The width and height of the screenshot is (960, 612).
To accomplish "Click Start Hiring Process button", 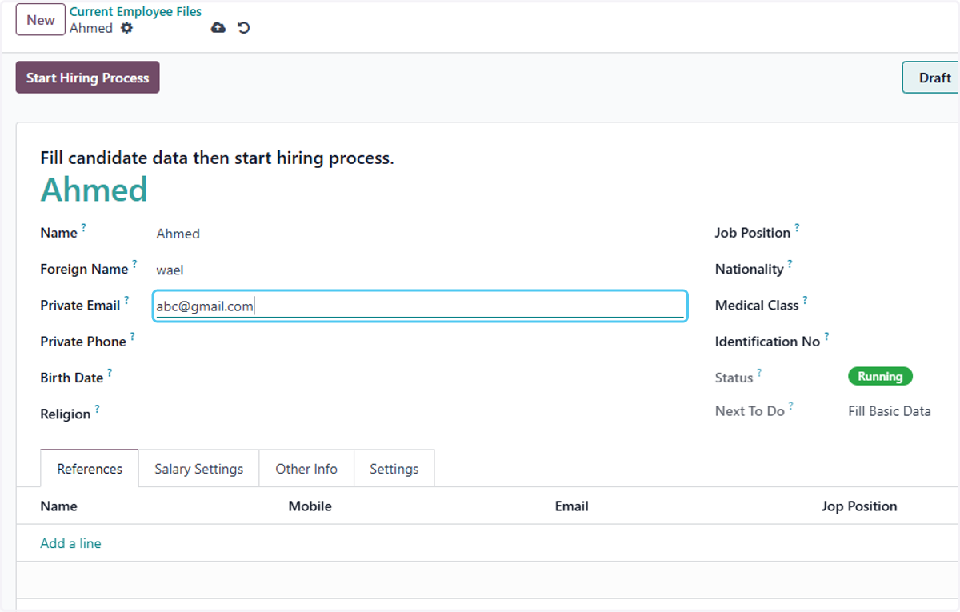I will (x=88, y=78).
